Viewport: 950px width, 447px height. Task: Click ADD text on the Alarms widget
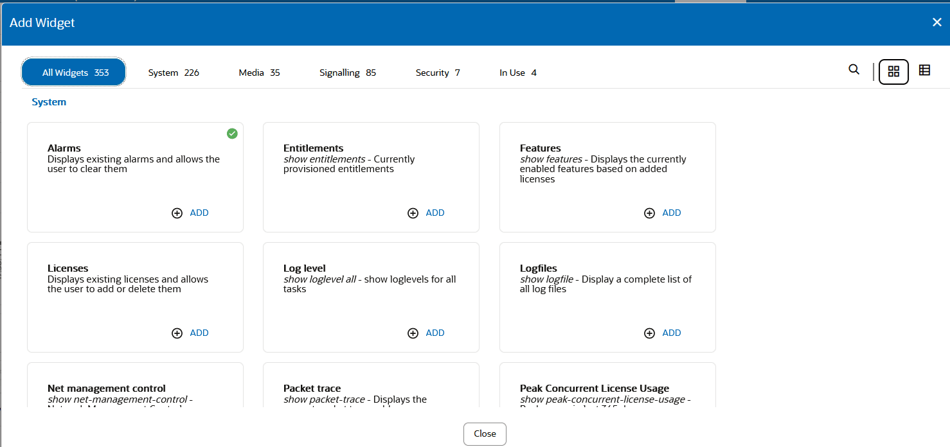pyautogui.click(x=199, y=213)
